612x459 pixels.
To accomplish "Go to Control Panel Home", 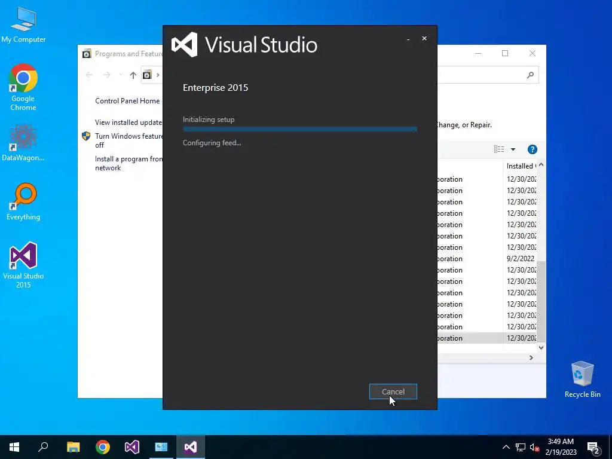I will [127, 100].
